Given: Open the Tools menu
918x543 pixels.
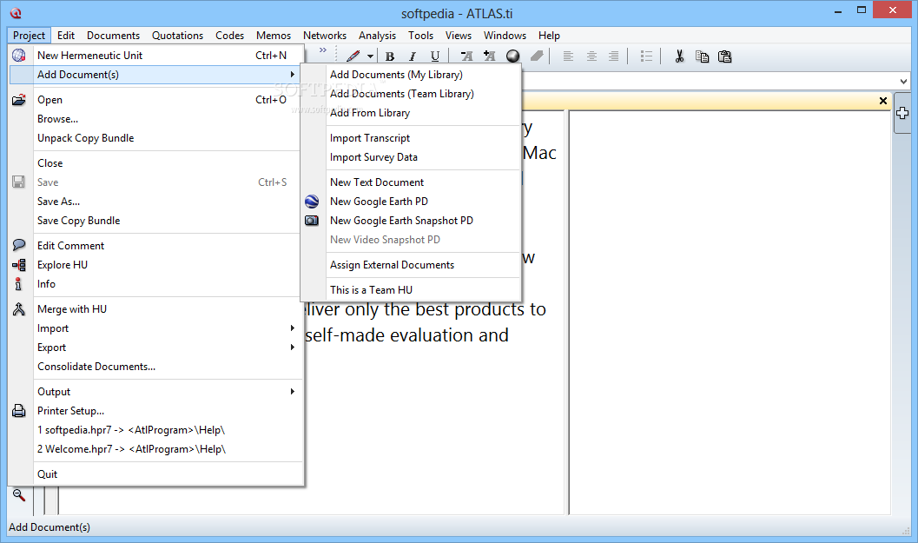Looking at the screenshot, I should [420, 36].
